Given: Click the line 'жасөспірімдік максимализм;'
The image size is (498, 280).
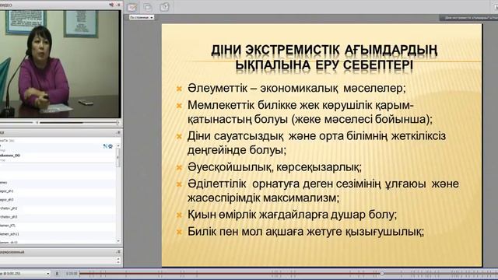Looking at the screenshot, I should [263, 198].
